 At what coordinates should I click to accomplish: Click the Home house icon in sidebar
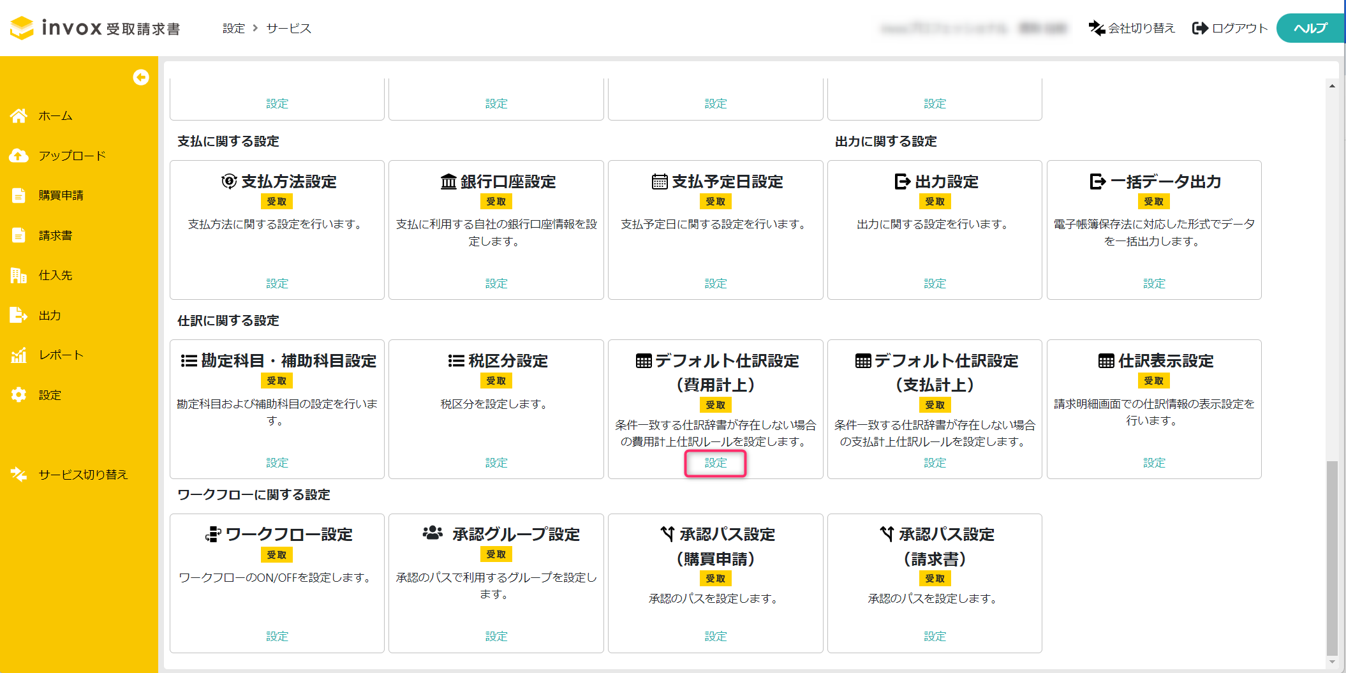pos(19,115)
